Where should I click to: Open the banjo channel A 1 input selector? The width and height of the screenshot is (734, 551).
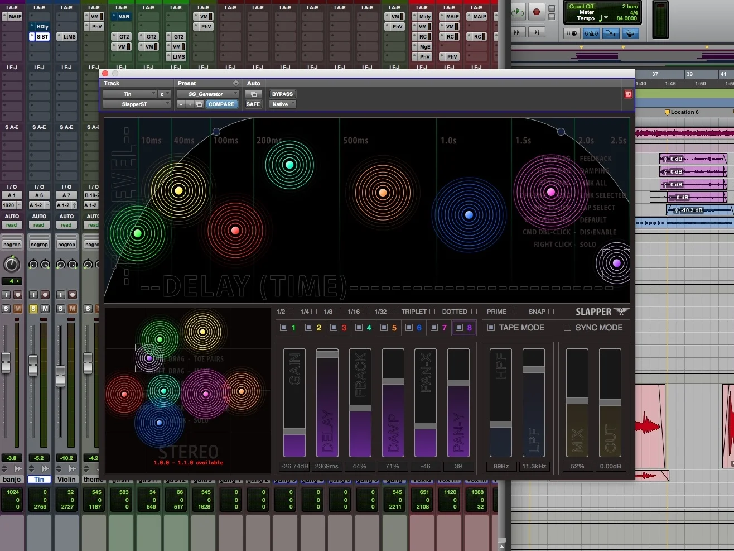[x=12, y=196]
